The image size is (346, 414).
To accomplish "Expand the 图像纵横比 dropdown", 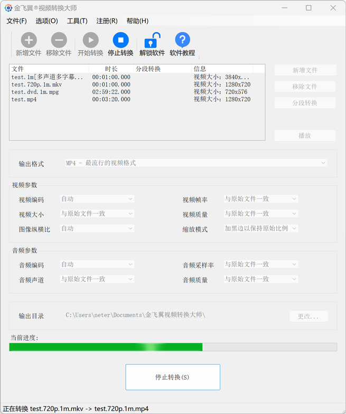I will [97, 228].
